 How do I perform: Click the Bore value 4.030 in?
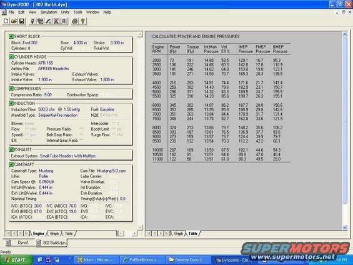(x=80, y=42)
